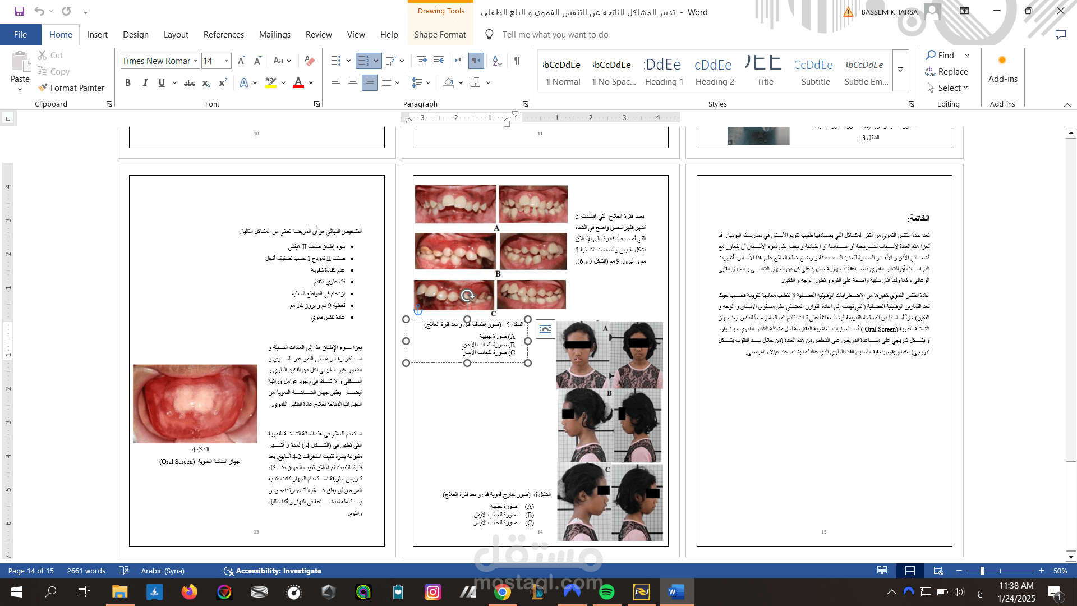Open Instagram from the taskbar
Image resolution: width=1077 pixels, height=606 pixels.
(x=433, y=592)
